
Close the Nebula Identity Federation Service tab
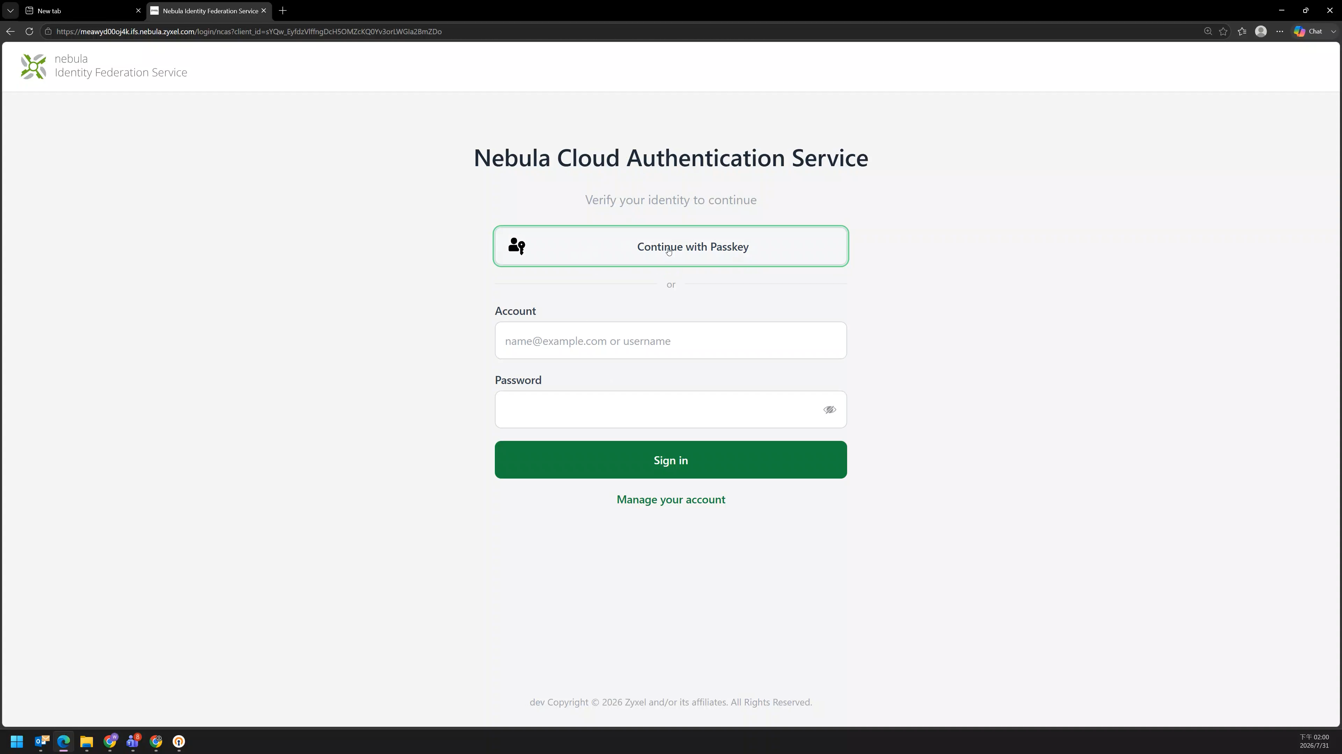(264, 11)
